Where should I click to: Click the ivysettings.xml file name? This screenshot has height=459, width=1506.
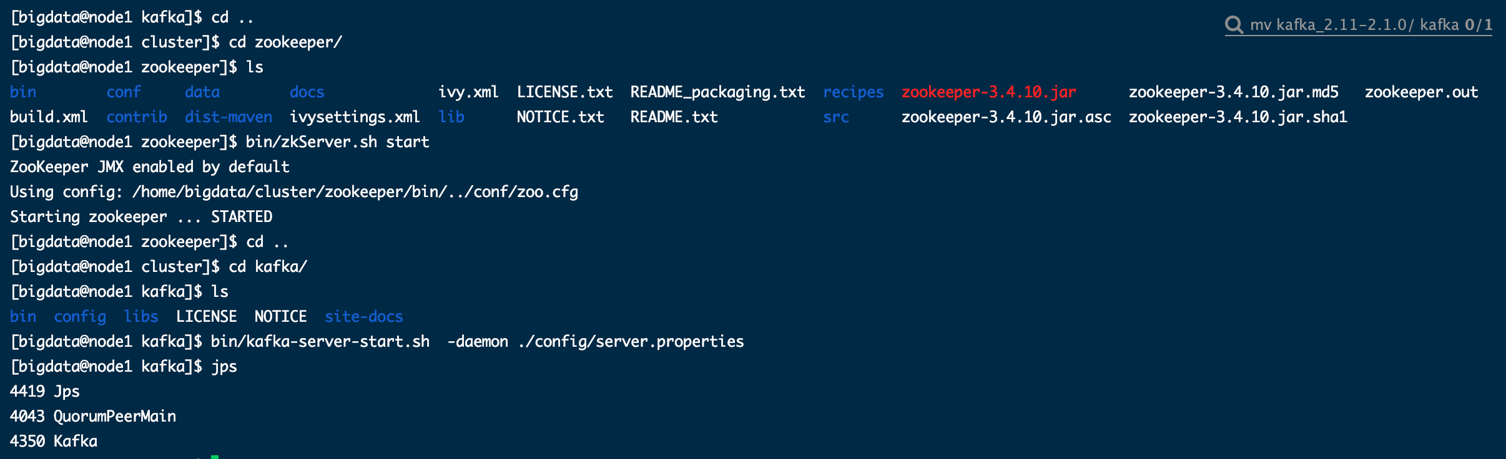(x=354, y=117)
